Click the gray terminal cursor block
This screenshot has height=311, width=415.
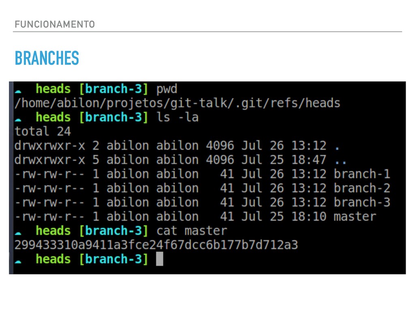pos(160,259)
